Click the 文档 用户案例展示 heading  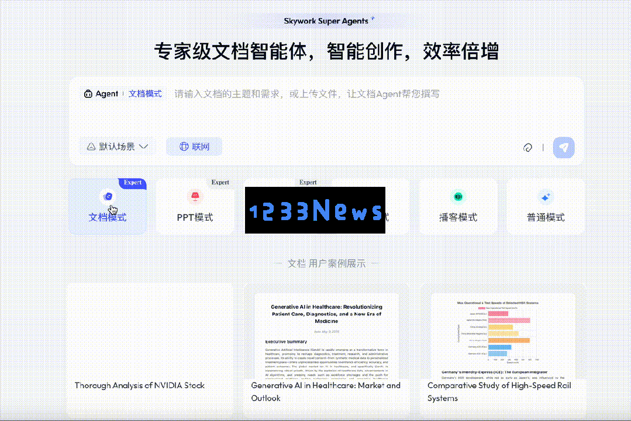pyautogui.click(x=326, y=263)
